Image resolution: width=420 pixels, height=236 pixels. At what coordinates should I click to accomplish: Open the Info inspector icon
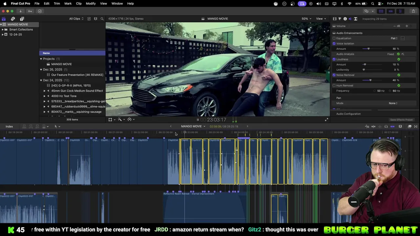pos(345,19)
